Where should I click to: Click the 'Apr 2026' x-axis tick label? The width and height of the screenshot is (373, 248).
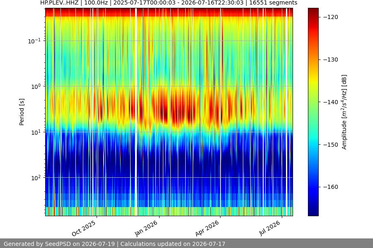[x=207, y=228]
